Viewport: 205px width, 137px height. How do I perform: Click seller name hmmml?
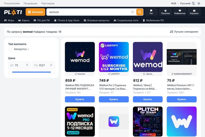click(x=81, y=74)
